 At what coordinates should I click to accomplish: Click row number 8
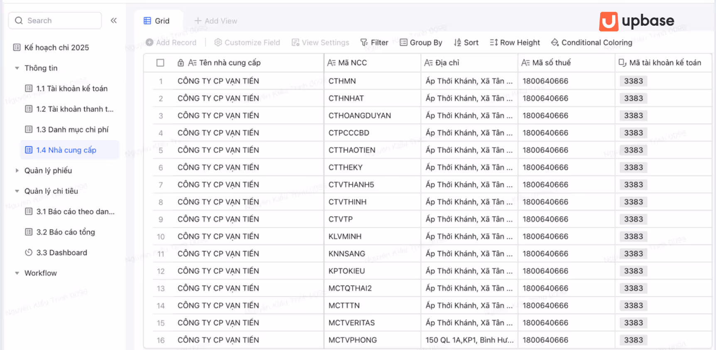click(x=161, y=202)
